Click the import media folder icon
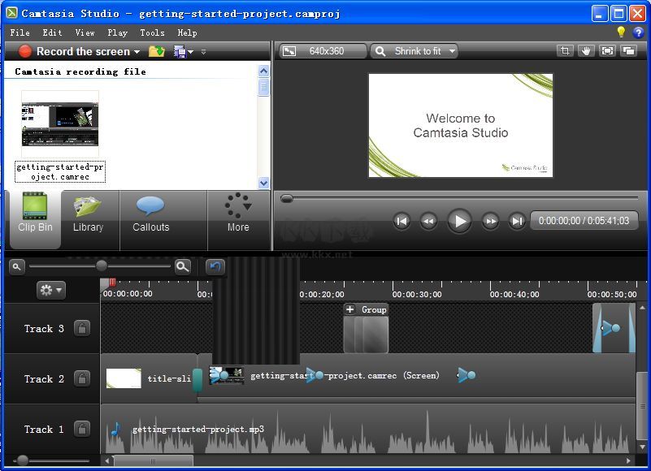Image resolution: width=651 pixels, height=471 pixels. (x=157, y=51)
